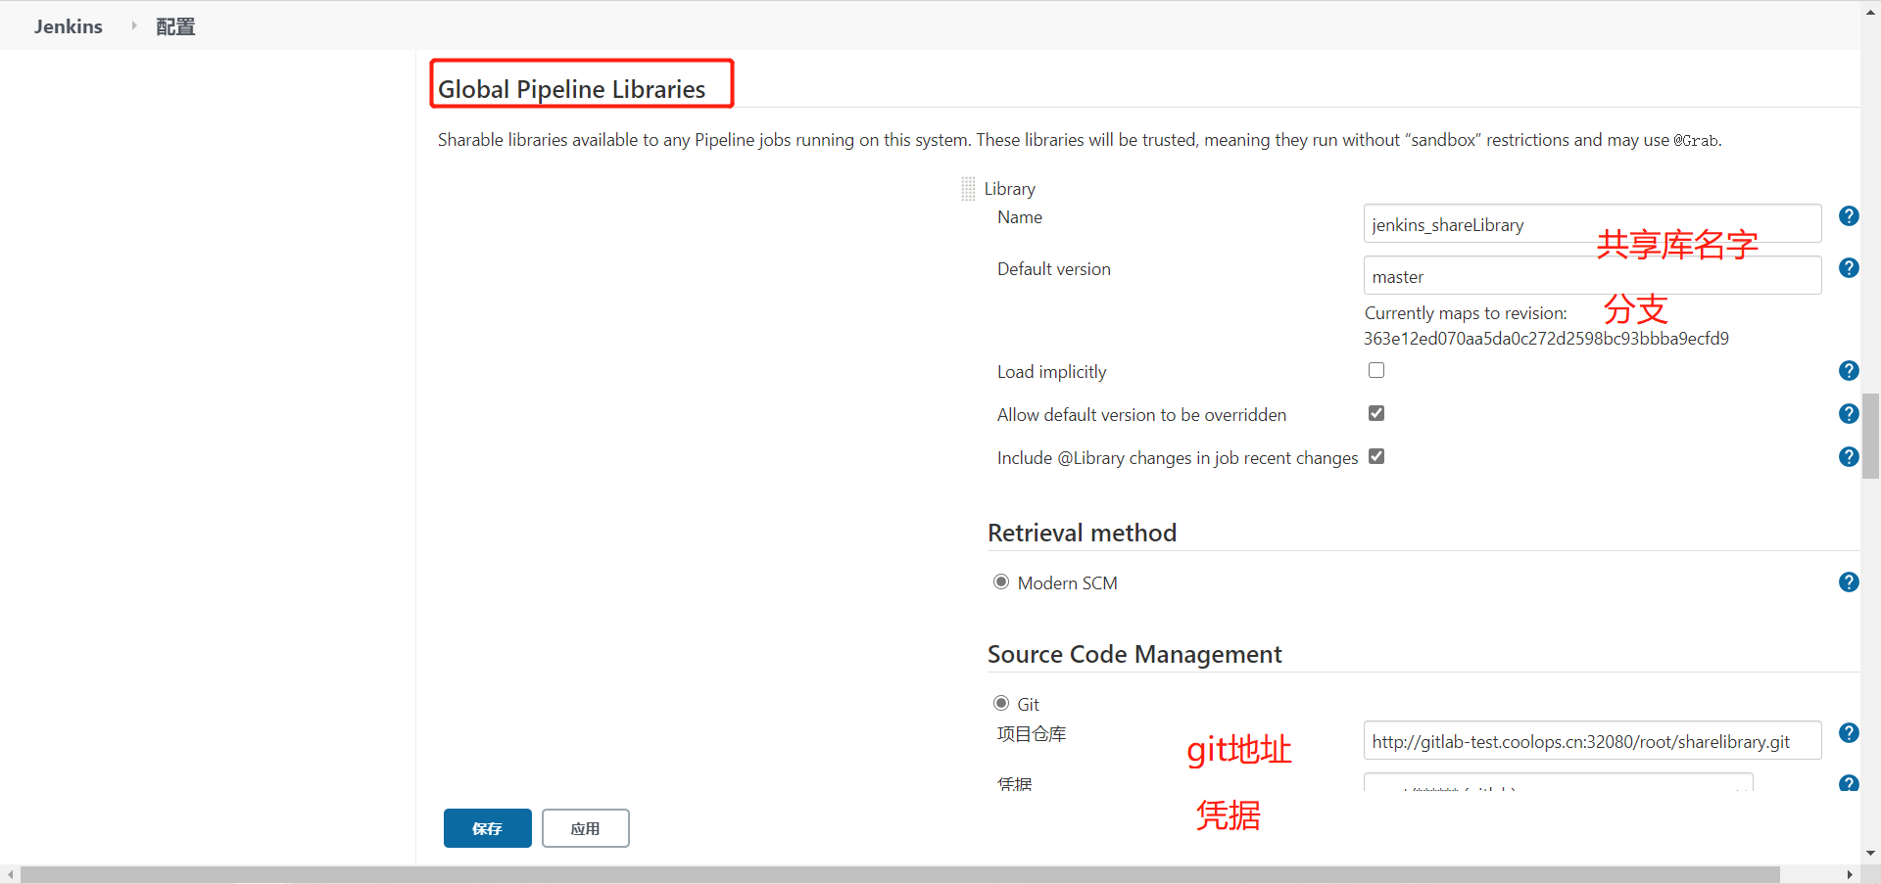Toggle Include @Library changes in job recent changes
The height and width of the screenshot is (884, 1881).
pos(1376,456)
